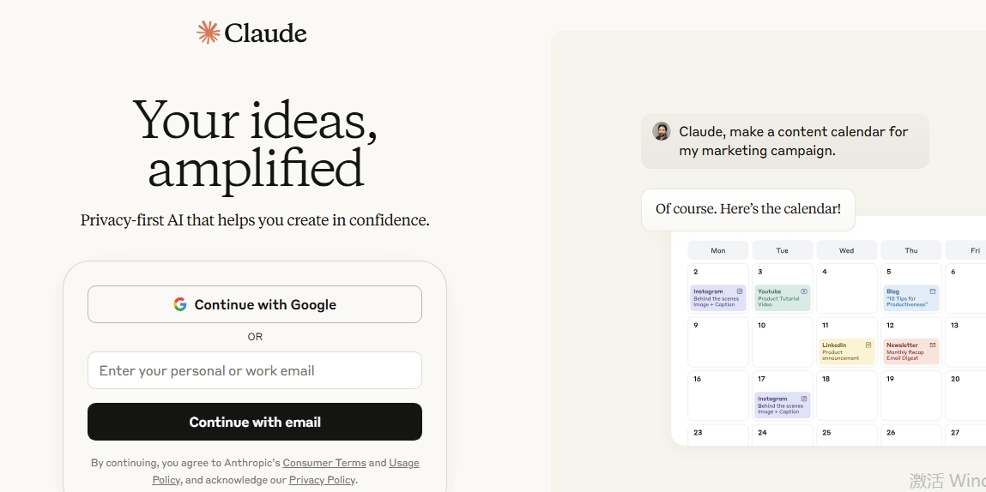
Task: Open the Privacy Policy link
Action: 322,480
